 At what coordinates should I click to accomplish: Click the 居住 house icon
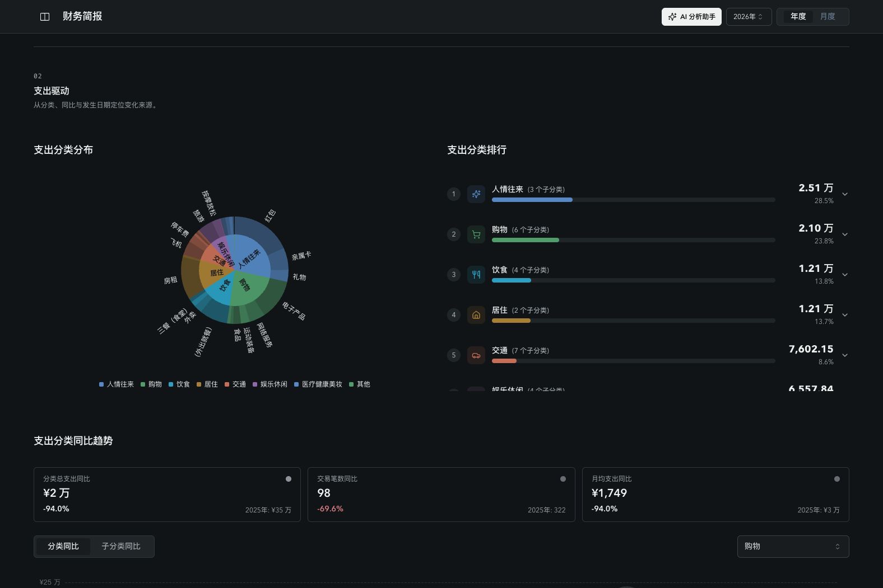tap(476, 315)
